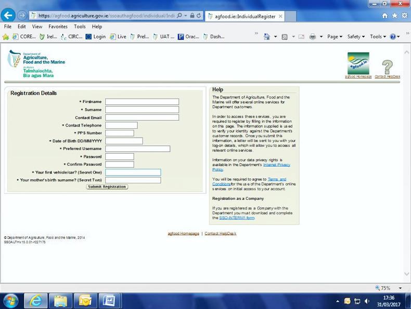The width and height of the screenshot is (411, 309).
Task: Open Windows Explorer folder in taskbar
Action: [60, 301]
